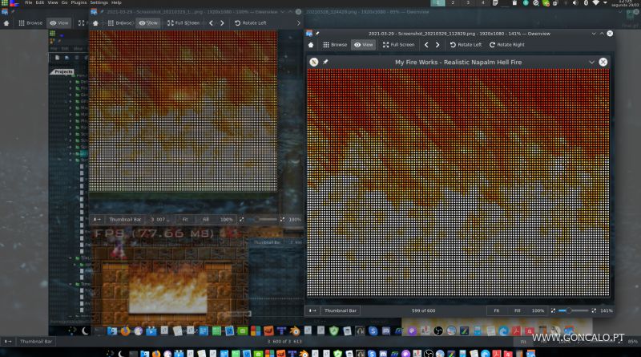Click Full Screen in front Gwenview toolbar
This screenshot has height=357, width=641.
(398, 45)
